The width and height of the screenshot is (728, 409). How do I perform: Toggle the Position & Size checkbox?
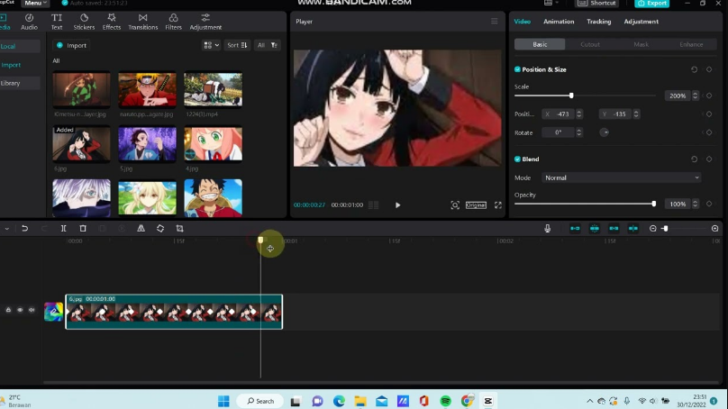click(x=517, y=69)
